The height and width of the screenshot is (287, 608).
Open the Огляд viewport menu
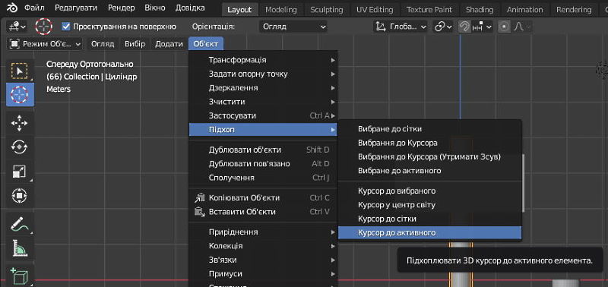click(x=103, y=44)
